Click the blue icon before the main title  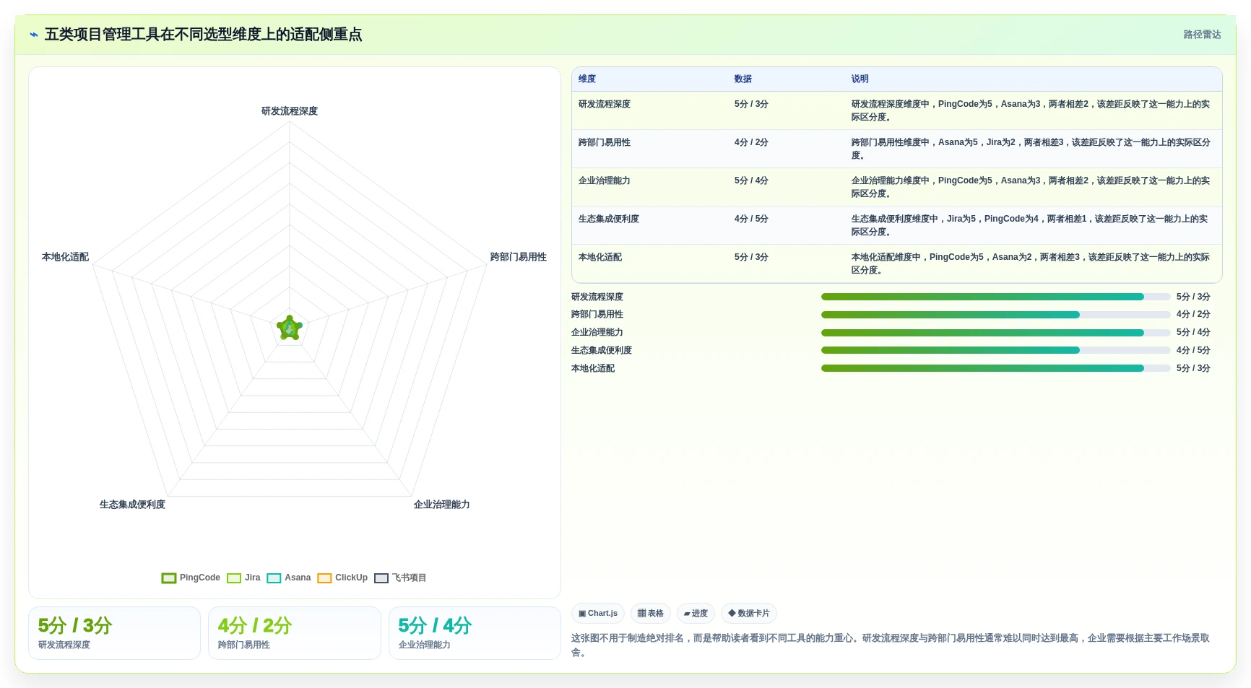coord(33,35)
